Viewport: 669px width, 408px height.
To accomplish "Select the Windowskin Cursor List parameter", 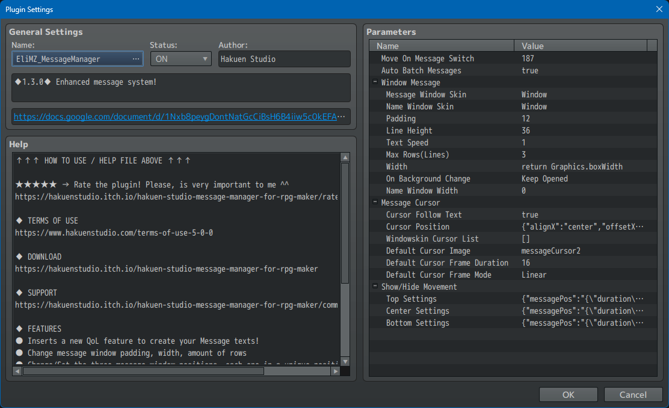I will point(513,239).
